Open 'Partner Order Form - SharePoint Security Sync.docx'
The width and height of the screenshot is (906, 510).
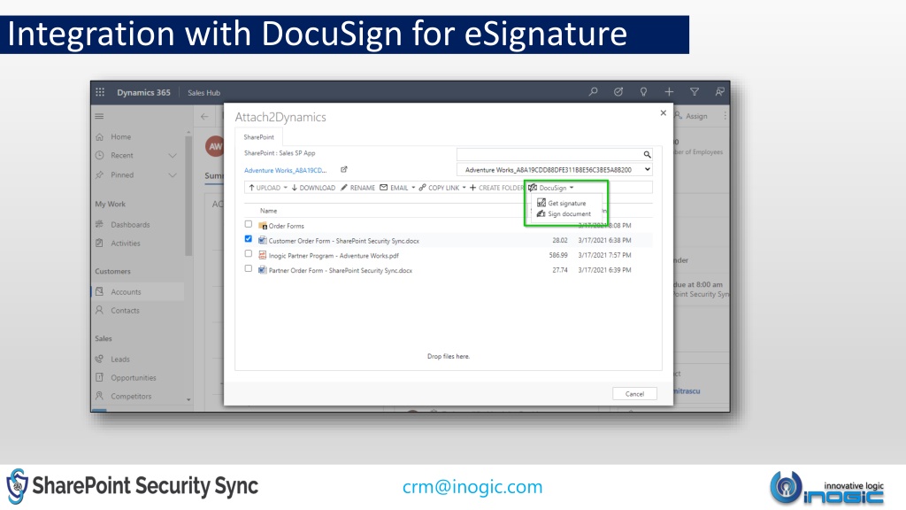tap(341, 271)
